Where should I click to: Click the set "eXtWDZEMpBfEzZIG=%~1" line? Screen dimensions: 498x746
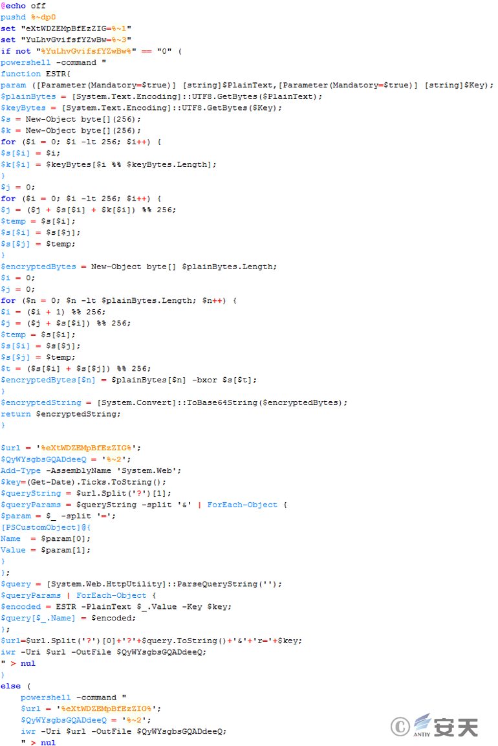pyautogui.click(x=66, y=28)
